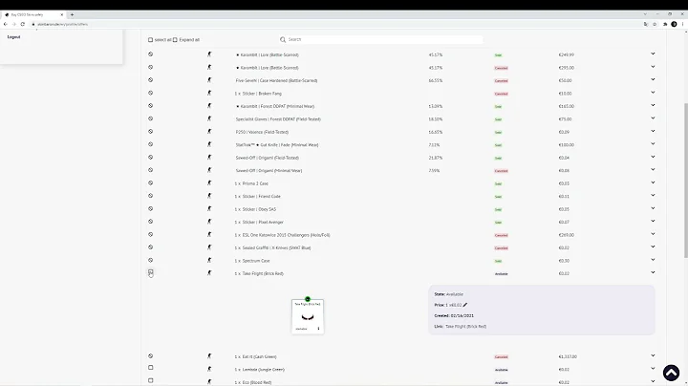Viewport: 688px width, 386px height.
Task: Click the CS:GO icon beside Sticker Broken Fang
Action: pyautogui.click(x=209, y=93)
